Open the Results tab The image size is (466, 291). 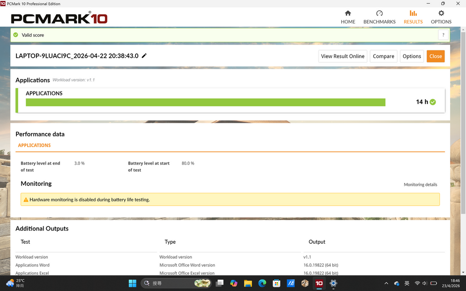413,17
